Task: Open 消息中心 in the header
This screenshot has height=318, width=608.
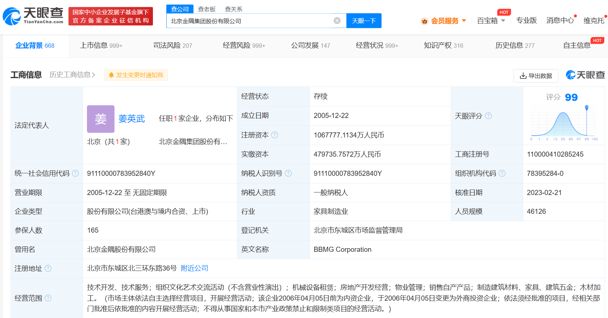Action: [x=560, y=21]
